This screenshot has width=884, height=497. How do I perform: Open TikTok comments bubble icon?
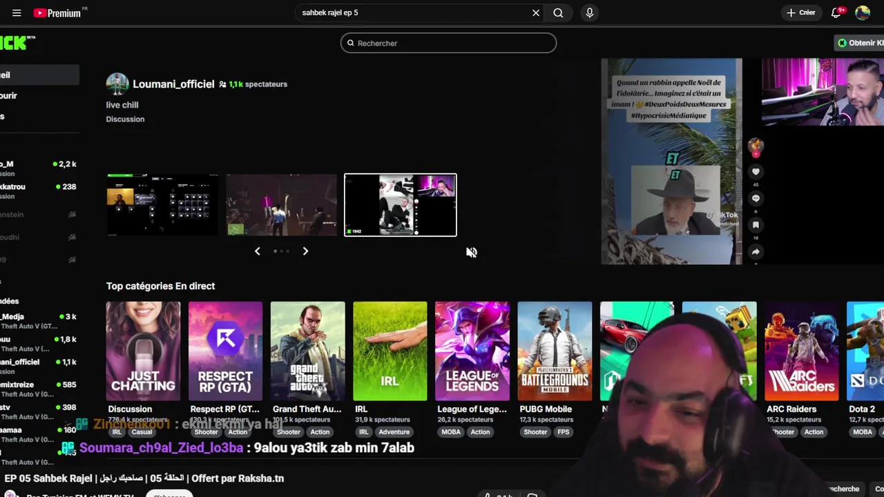(756, 199)
